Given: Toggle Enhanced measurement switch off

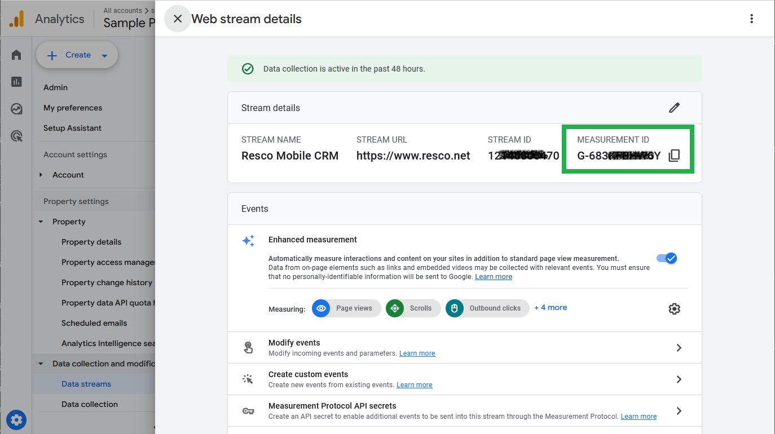Looking at the screenshot, I should pos(667,258).
